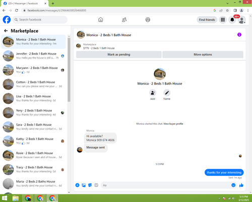Viewport: 252px width, 202px height.
Task: Open Lisa conversation in the list
Action: pyautogui.click(x=33, y=98)
